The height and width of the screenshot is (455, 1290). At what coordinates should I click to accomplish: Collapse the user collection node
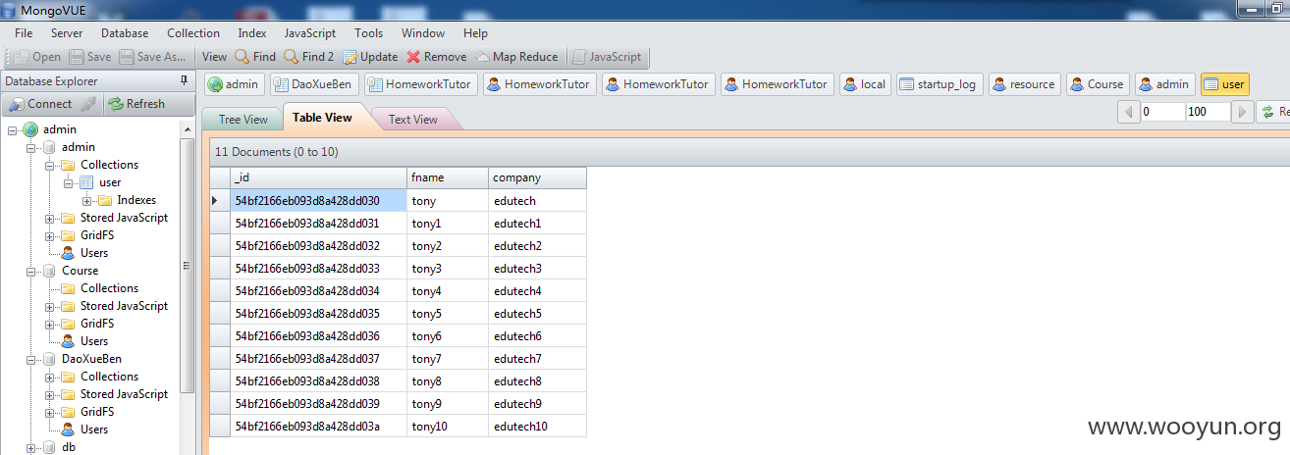[69, 182]
